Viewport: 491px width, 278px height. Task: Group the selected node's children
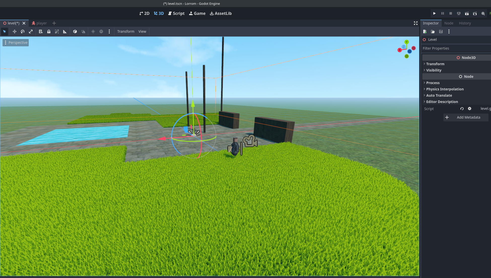point(57,31)
